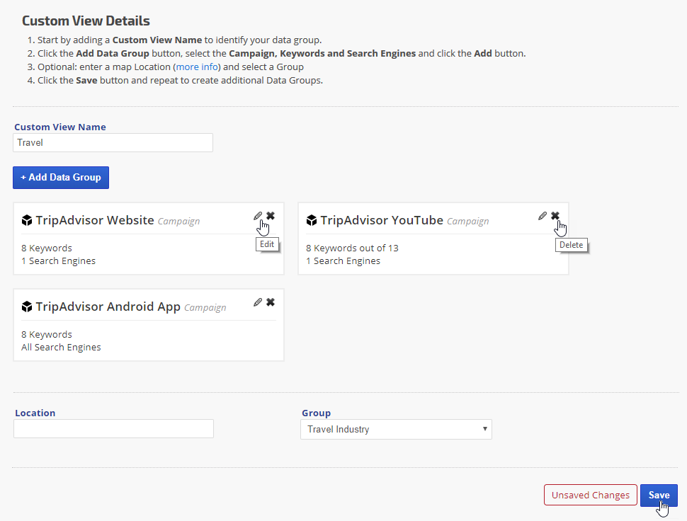687x521 pixels.
Task: Delete the TripAdvisor Android App group
Action: (x=271, y=302)
